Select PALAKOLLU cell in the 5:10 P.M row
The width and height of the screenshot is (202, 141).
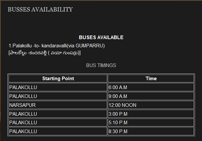58,123
